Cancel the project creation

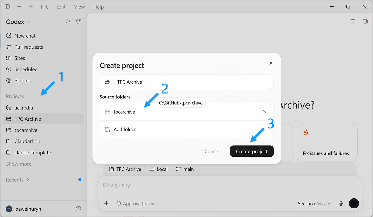point(212,151)
